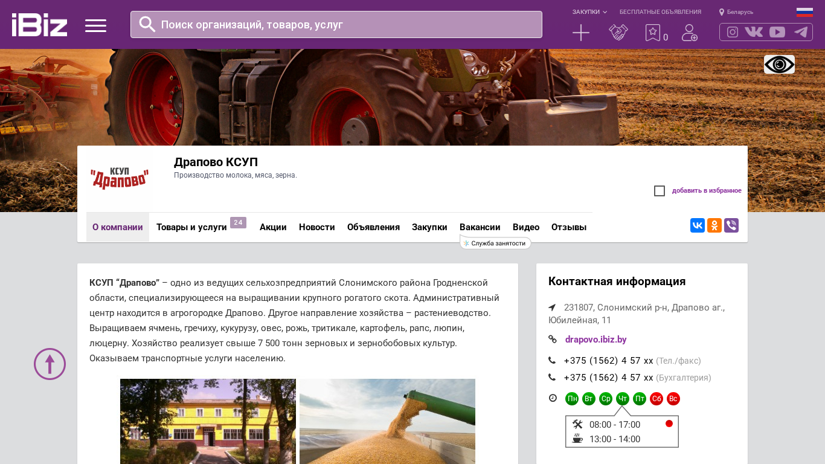Click the Служба занятости badge
This screenshot has width=825, height=464.
(495, 243)
